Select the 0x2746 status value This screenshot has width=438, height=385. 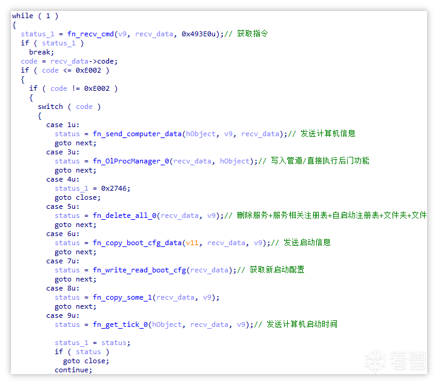click(x=114, y=188)
